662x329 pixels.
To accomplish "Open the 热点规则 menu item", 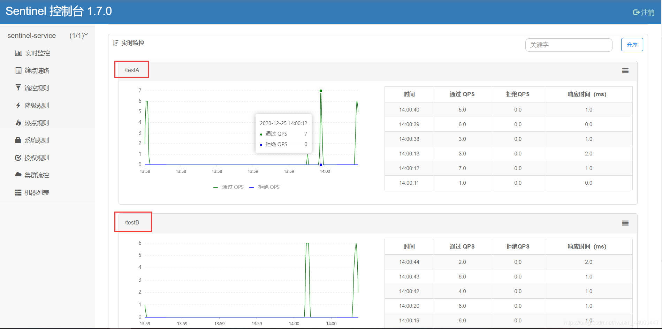I will [37, 123].
